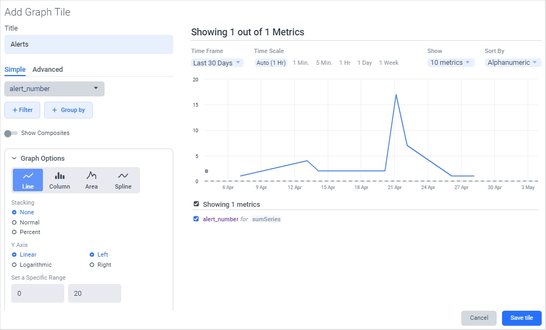Select Percent stacking radio option
This screenshot has height=330, width=546.
(14, 232)
